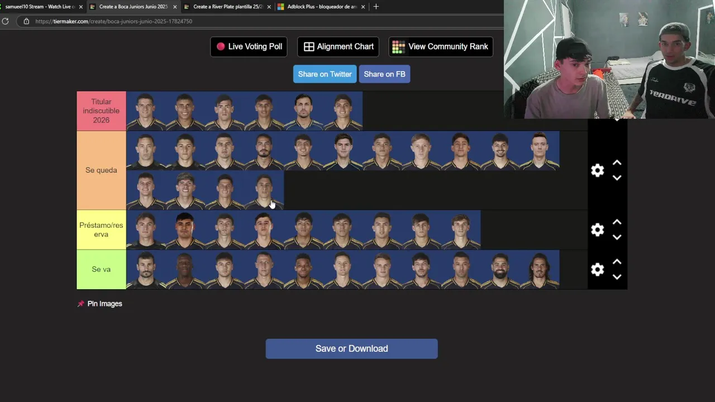Screen dimensions: 715x402
Task: Move Préstamo/reserva tier down with arrow
Action: click(x=617, y=237)
